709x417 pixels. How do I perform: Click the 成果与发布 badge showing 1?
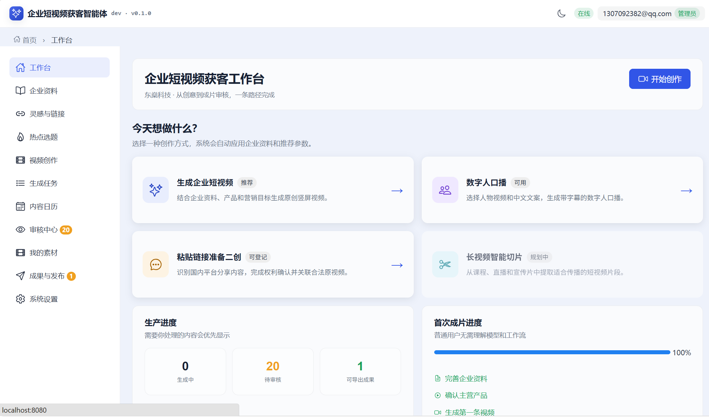(x=71, y=276)
